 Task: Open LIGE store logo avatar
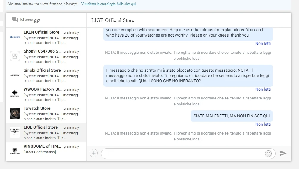15,132
